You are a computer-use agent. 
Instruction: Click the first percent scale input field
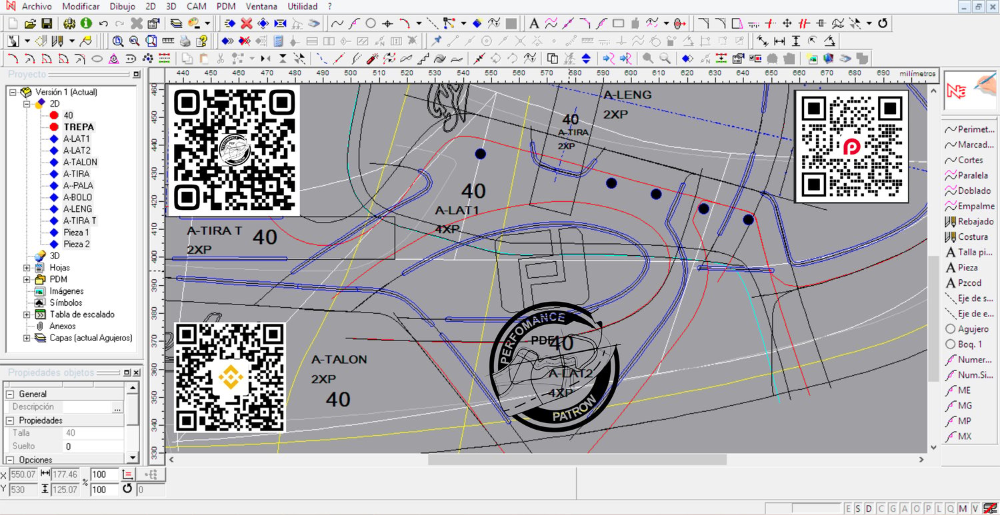tap(104, 474)
